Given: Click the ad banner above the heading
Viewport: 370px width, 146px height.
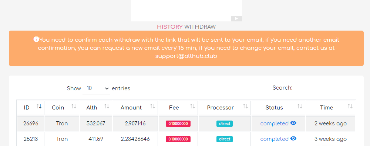Looking at the screenshot, I should tap(186, 11).
